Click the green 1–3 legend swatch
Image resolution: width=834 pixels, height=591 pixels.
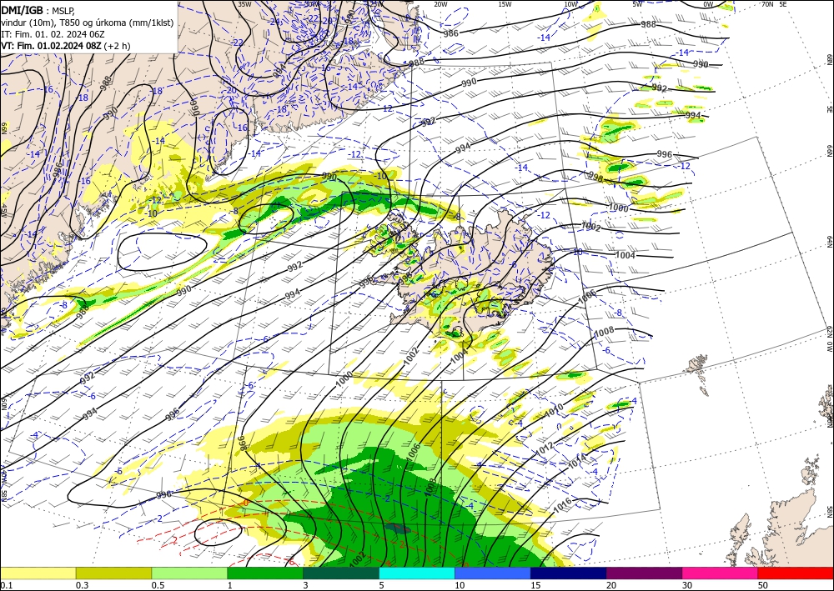pyautogui.click(x=265, y=573)
